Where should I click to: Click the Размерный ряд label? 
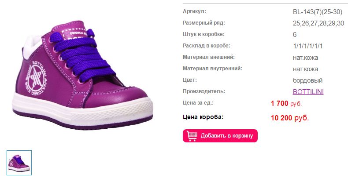[x=204, y=23]
